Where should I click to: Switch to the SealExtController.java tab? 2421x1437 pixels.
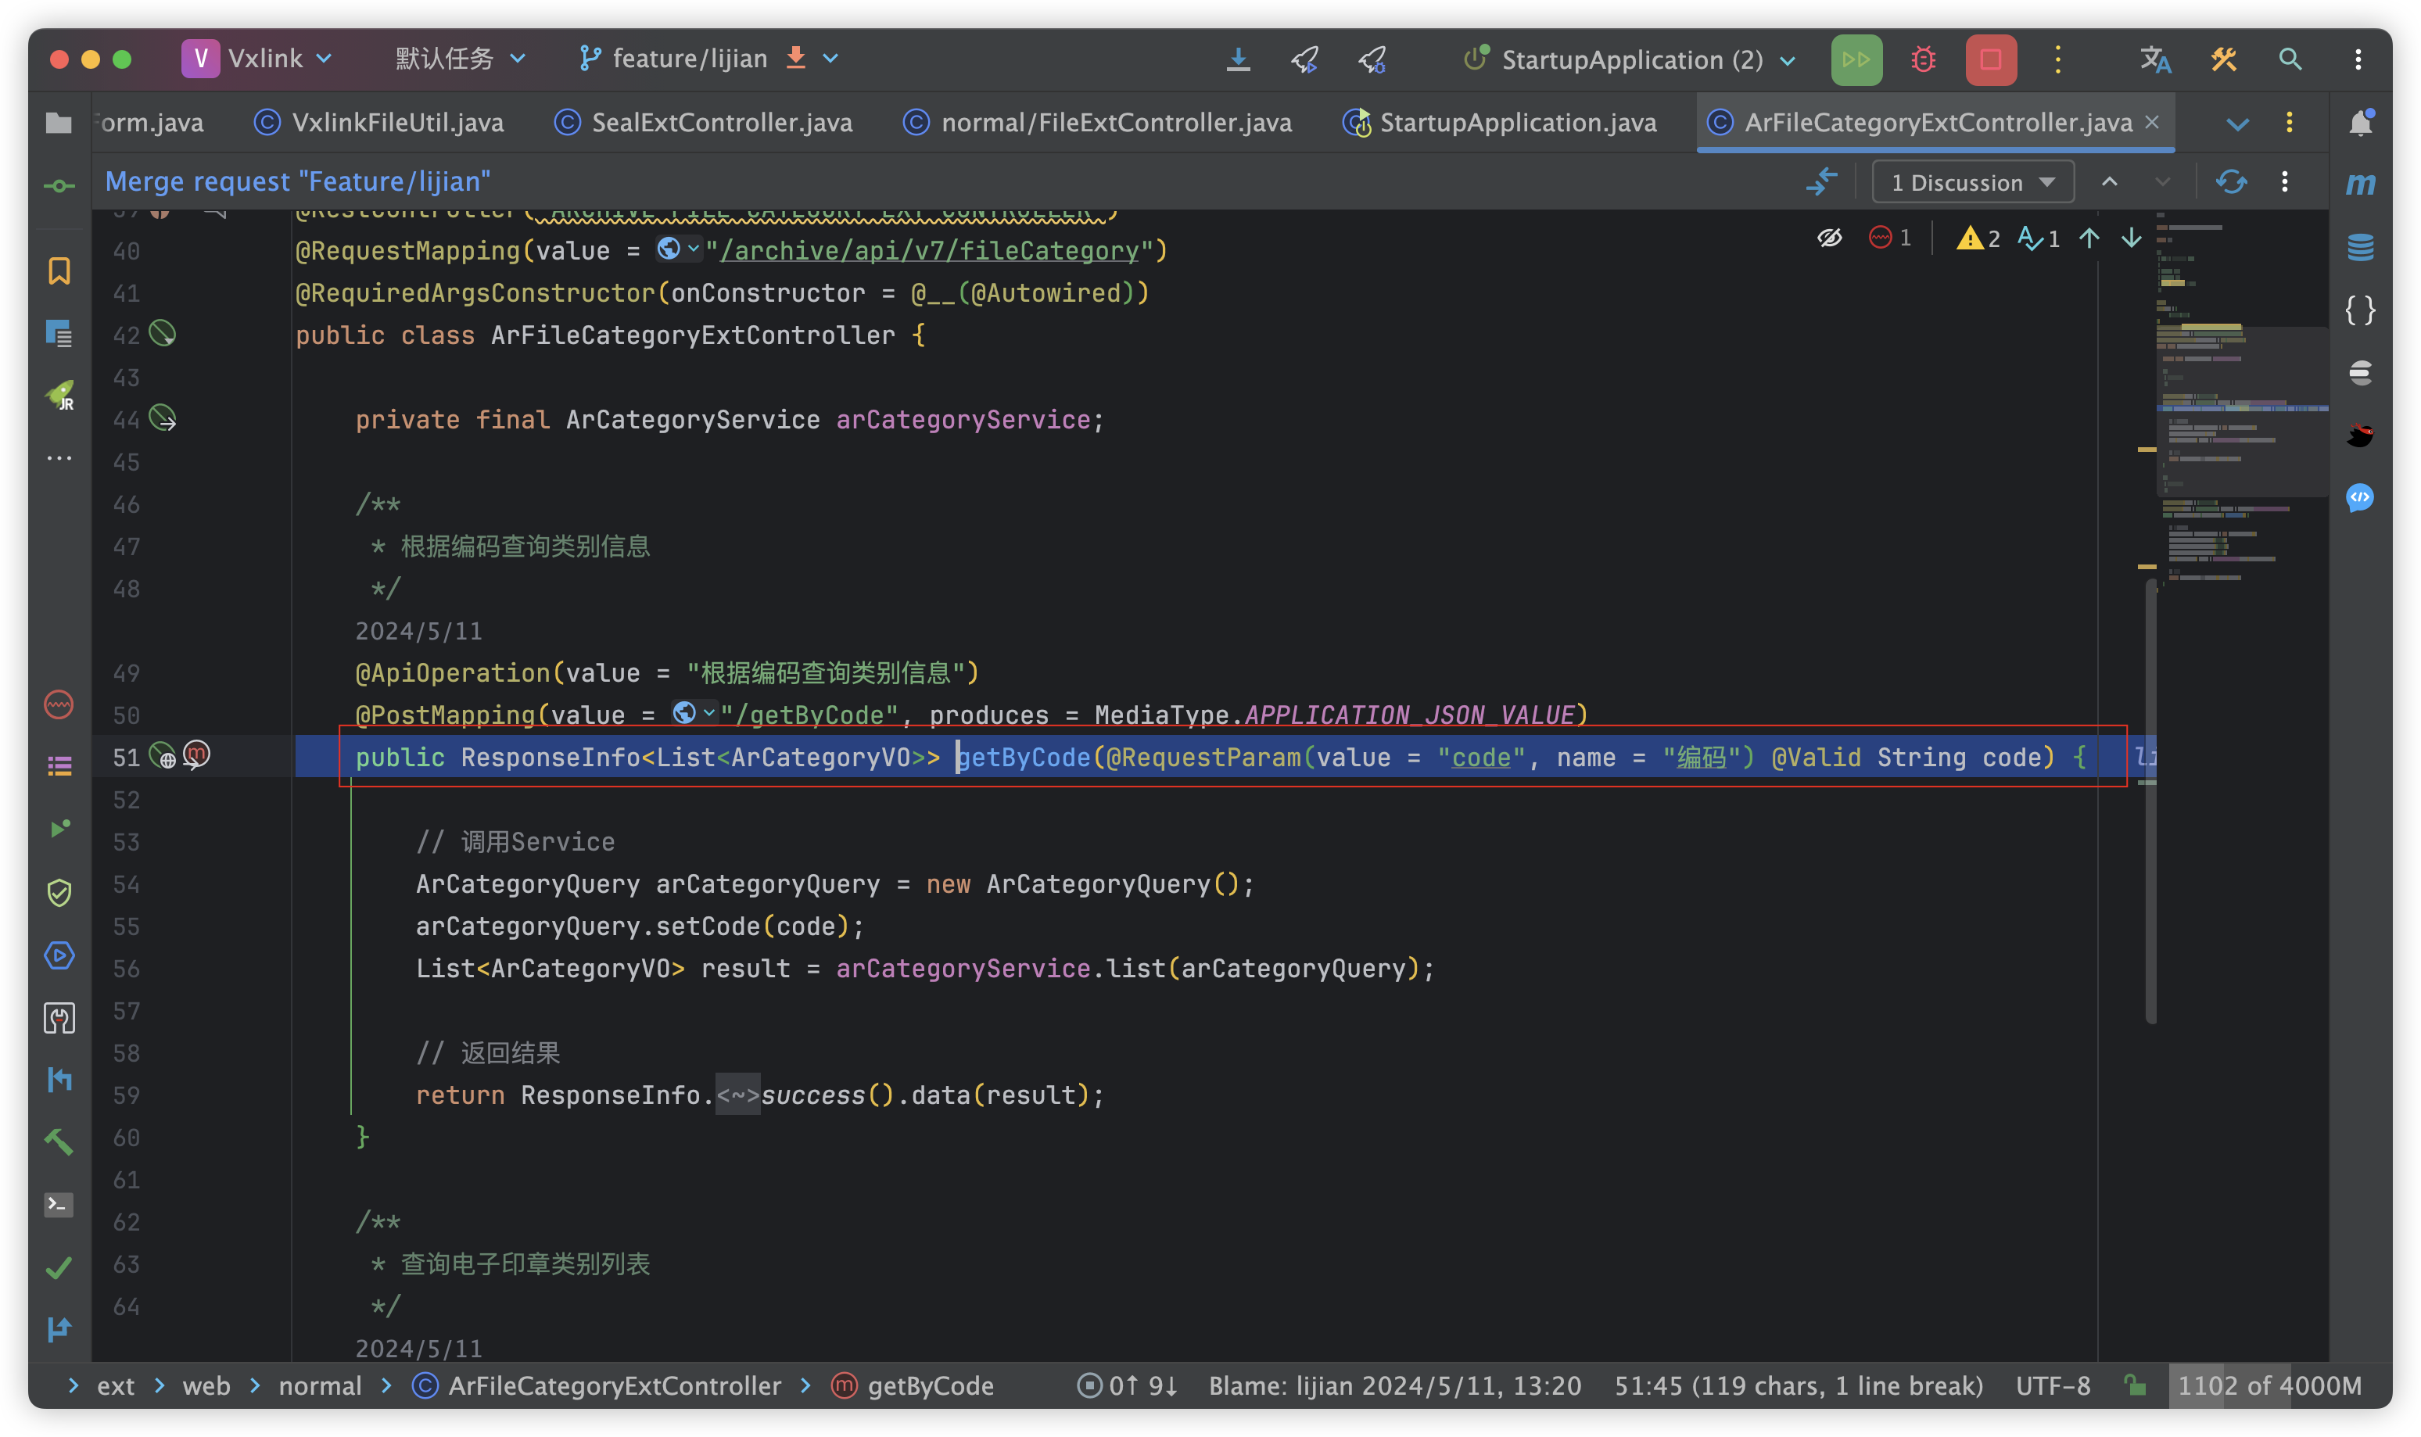(720, 123)
